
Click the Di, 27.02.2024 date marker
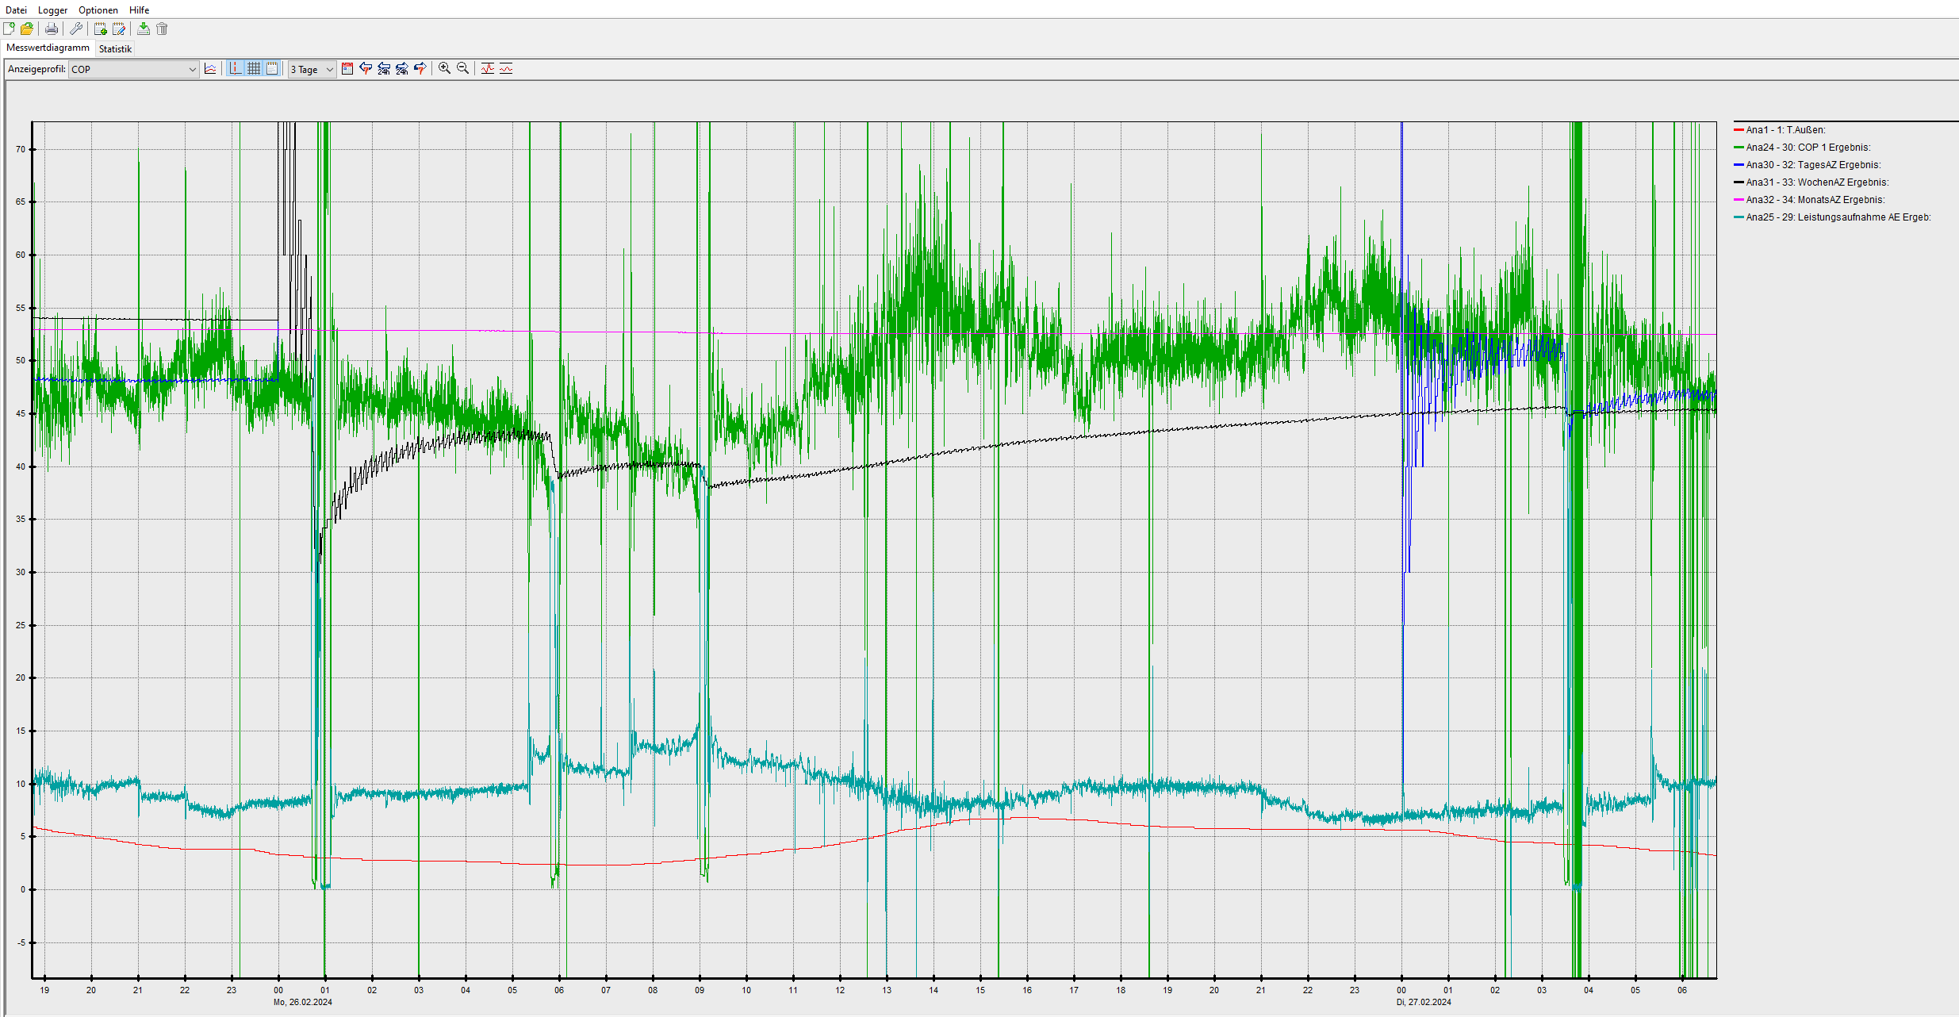pos(1424,1002)
